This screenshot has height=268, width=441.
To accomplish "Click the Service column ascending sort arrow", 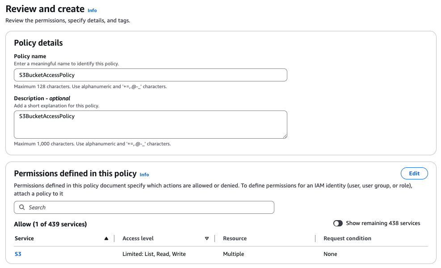I will [106, 238].
